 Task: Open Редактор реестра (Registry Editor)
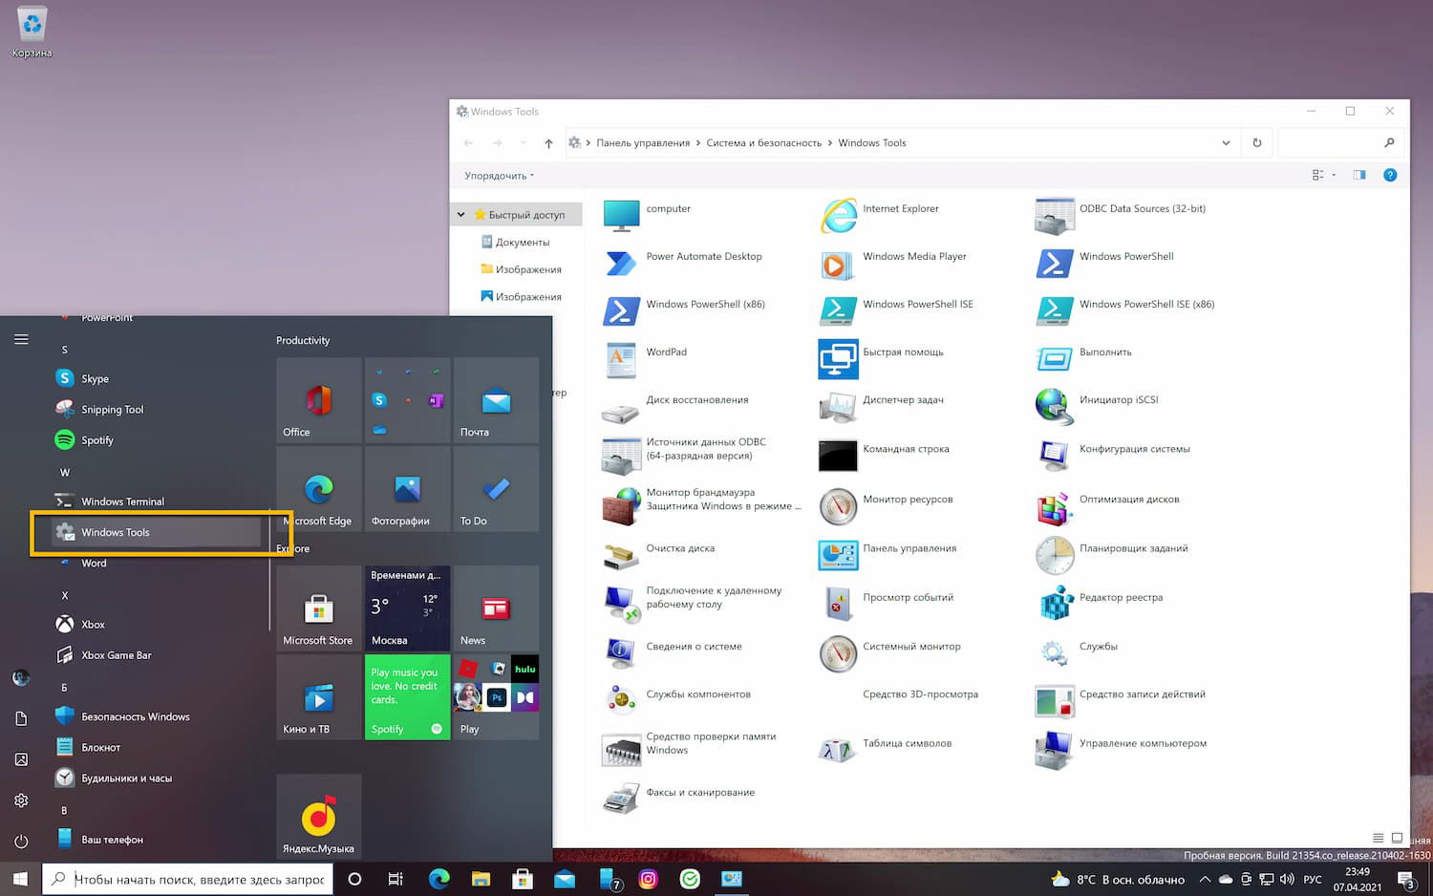coord(1123,597)
